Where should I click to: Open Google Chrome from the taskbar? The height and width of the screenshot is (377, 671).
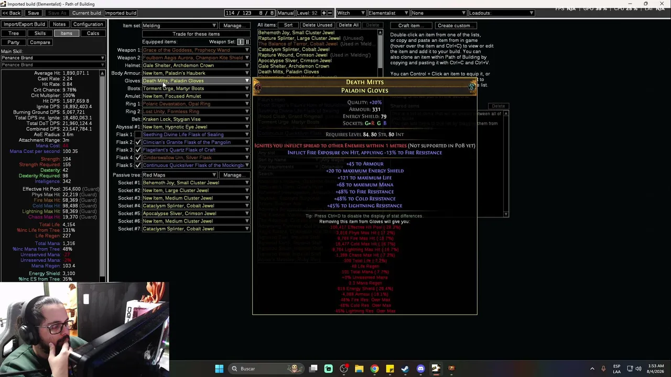click(x=374, y=369)
